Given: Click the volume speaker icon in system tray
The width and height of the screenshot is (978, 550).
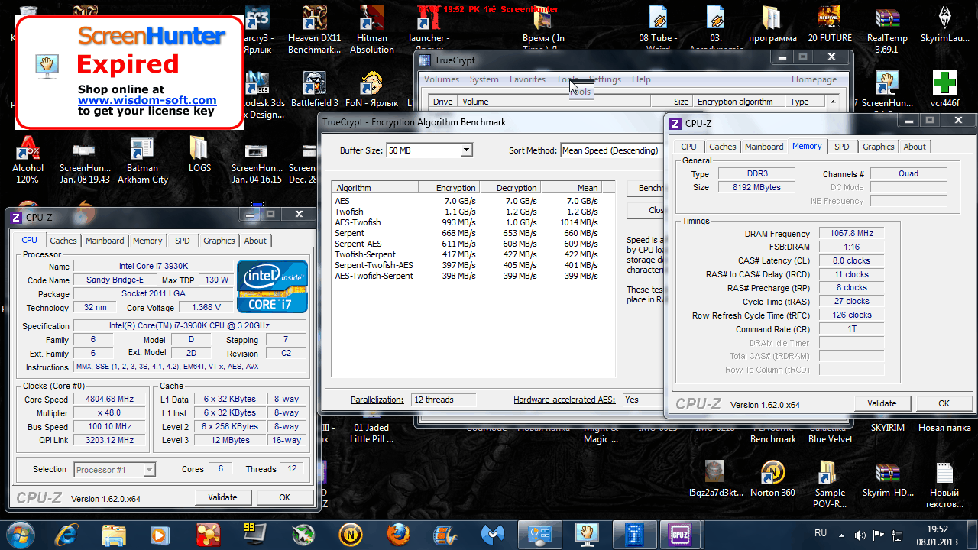Looking at the screenshot, I should 860,535.
